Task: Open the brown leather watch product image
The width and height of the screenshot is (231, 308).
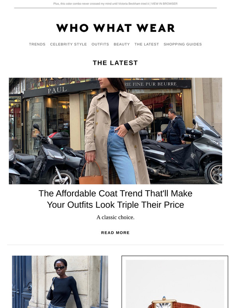Action: (175, 284)
